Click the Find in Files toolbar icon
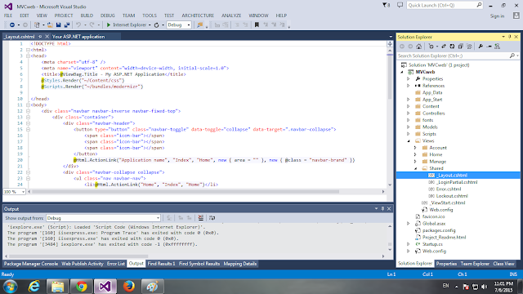 pyautogui.click(x=199, y=25)
